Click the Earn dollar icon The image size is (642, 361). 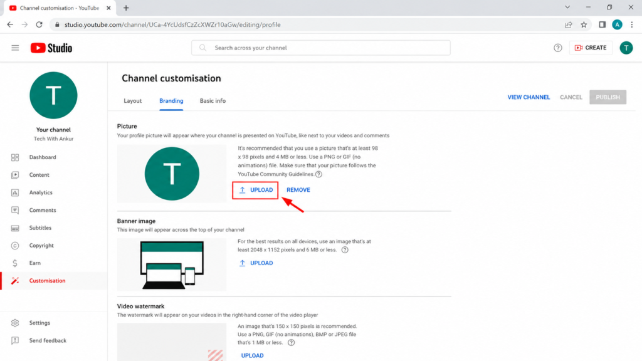pos(15,263)
